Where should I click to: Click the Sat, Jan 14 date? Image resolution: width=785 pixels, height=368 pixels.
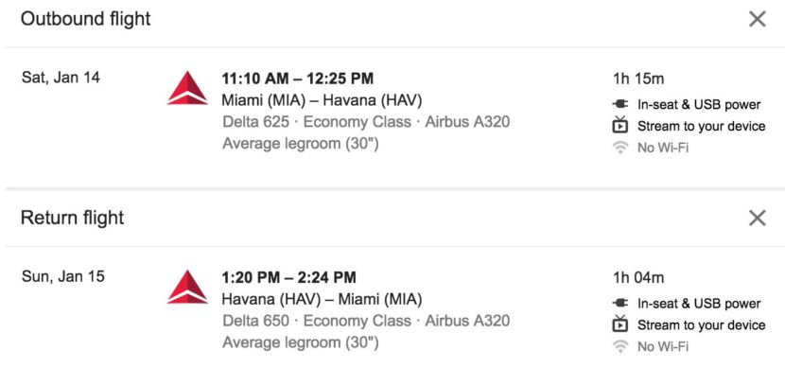[x=61, y=79]
